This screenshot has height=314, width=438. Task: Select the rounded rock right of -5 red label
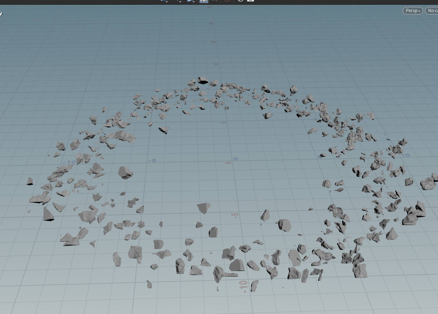coord(284,225)
